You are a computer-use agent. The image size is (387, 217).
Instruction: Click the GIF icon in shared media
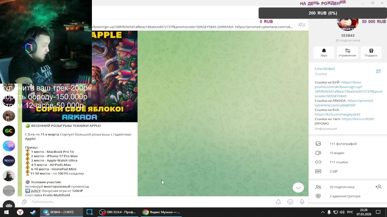pyautogui.click(x=318, y=171)
